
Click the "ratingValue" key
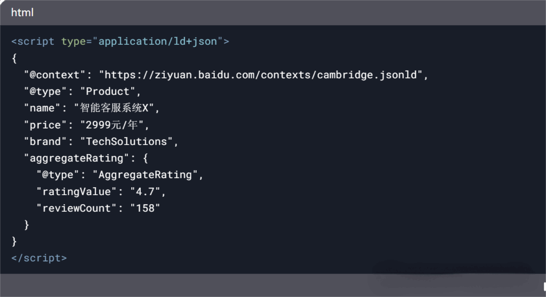tap(74, 191)
